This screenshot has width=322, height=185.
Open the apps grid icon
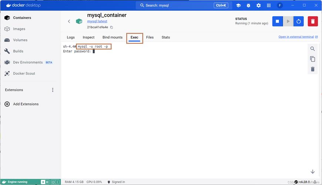pos(269,5)
